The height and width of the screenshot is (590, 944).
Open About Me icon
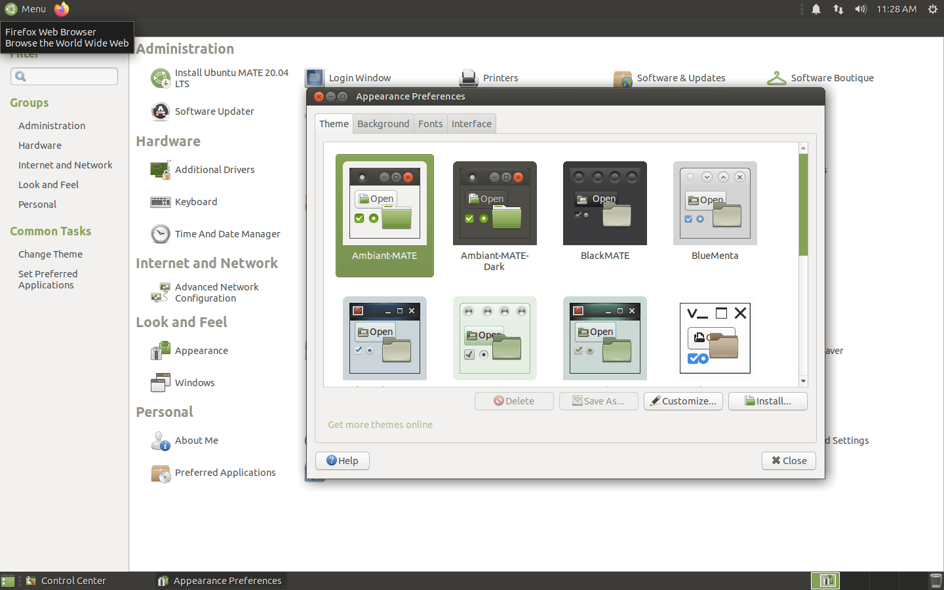(x=160, y=441)
